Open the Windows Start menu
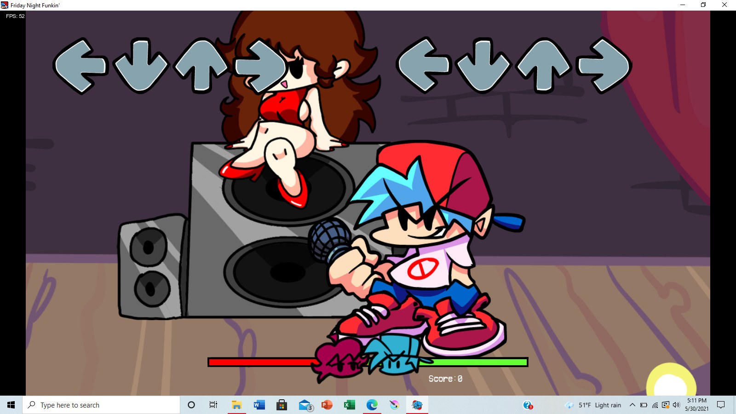 11,405
